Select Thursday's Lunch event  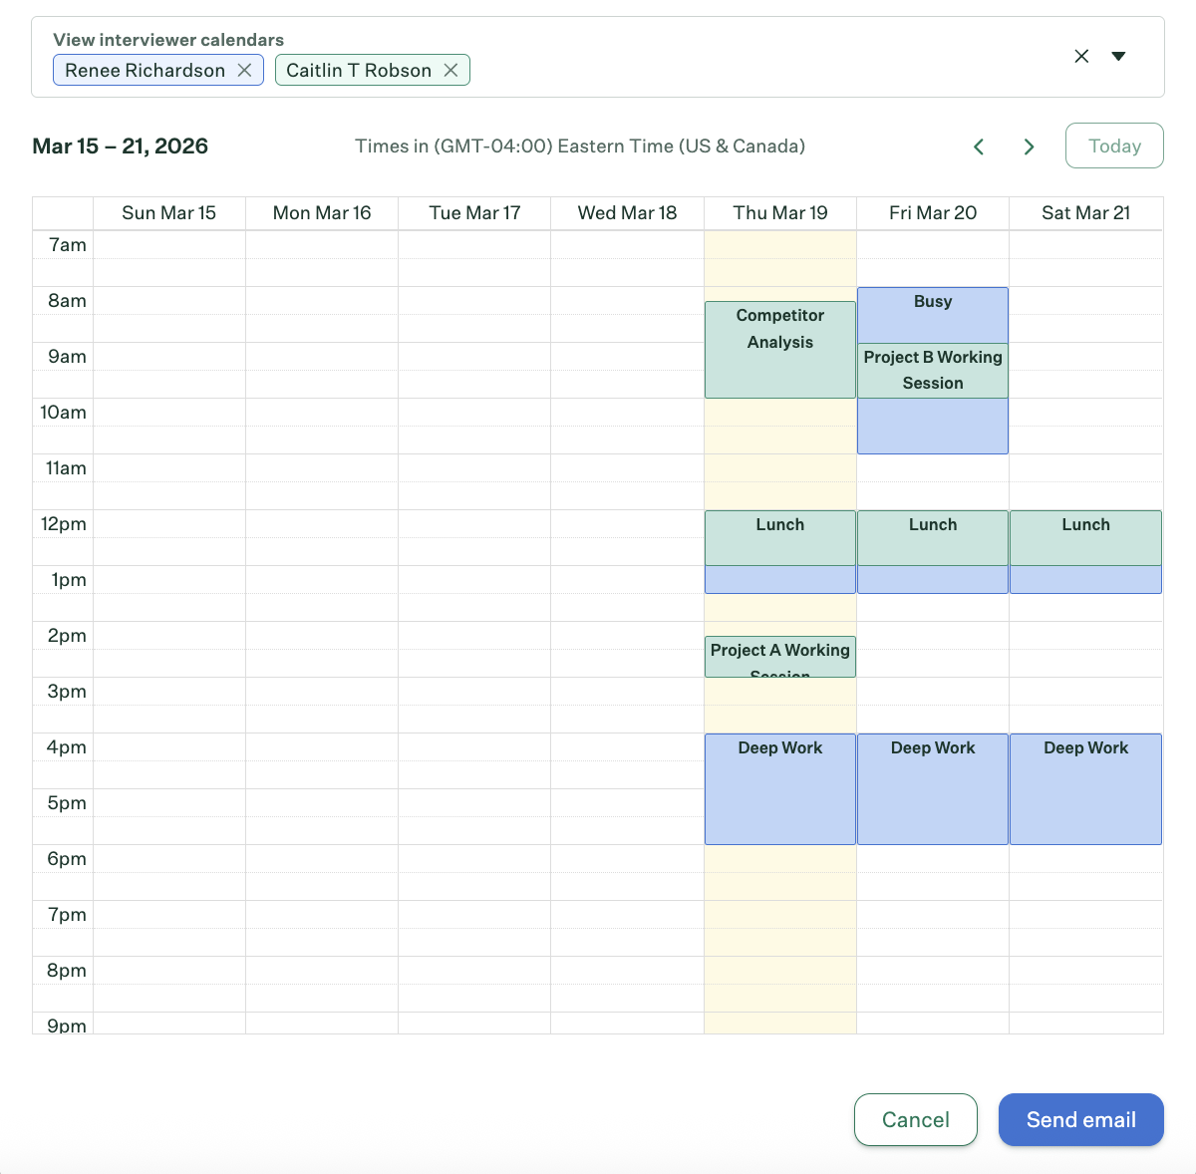coord(779,537)
